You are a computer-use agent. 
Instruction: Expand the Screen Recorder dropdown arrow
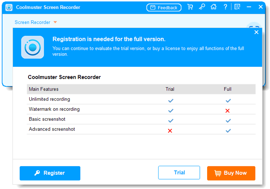[55, 22]
